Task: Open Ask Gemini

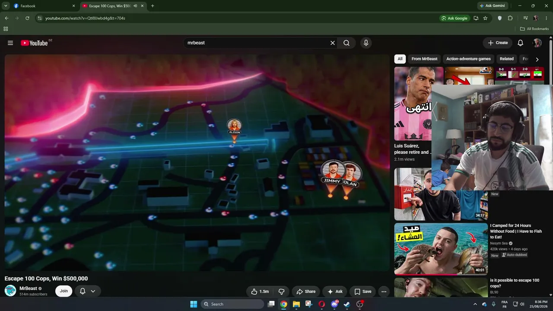Action: (492, 6)
